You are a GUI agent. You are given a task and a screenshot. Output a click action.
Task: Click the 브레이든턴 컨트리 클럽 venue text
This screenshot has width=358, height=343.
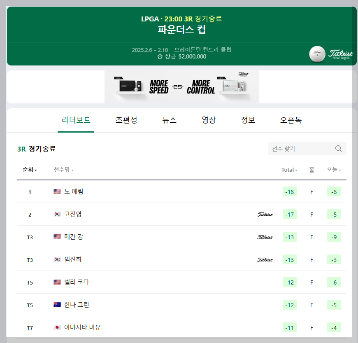203,49
